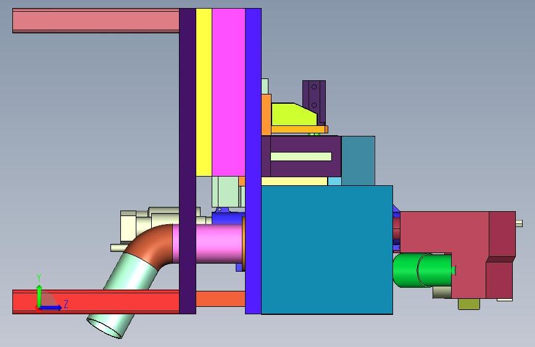The height and width of the screenshot is (347, 535).
Task: Pick the small cyan block beside pale yellow strip
Action: tap(334, 182)
